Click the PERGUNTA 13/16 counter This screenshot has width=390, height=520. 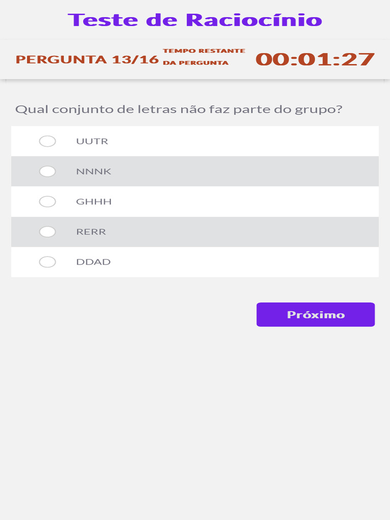coord(87,59)
